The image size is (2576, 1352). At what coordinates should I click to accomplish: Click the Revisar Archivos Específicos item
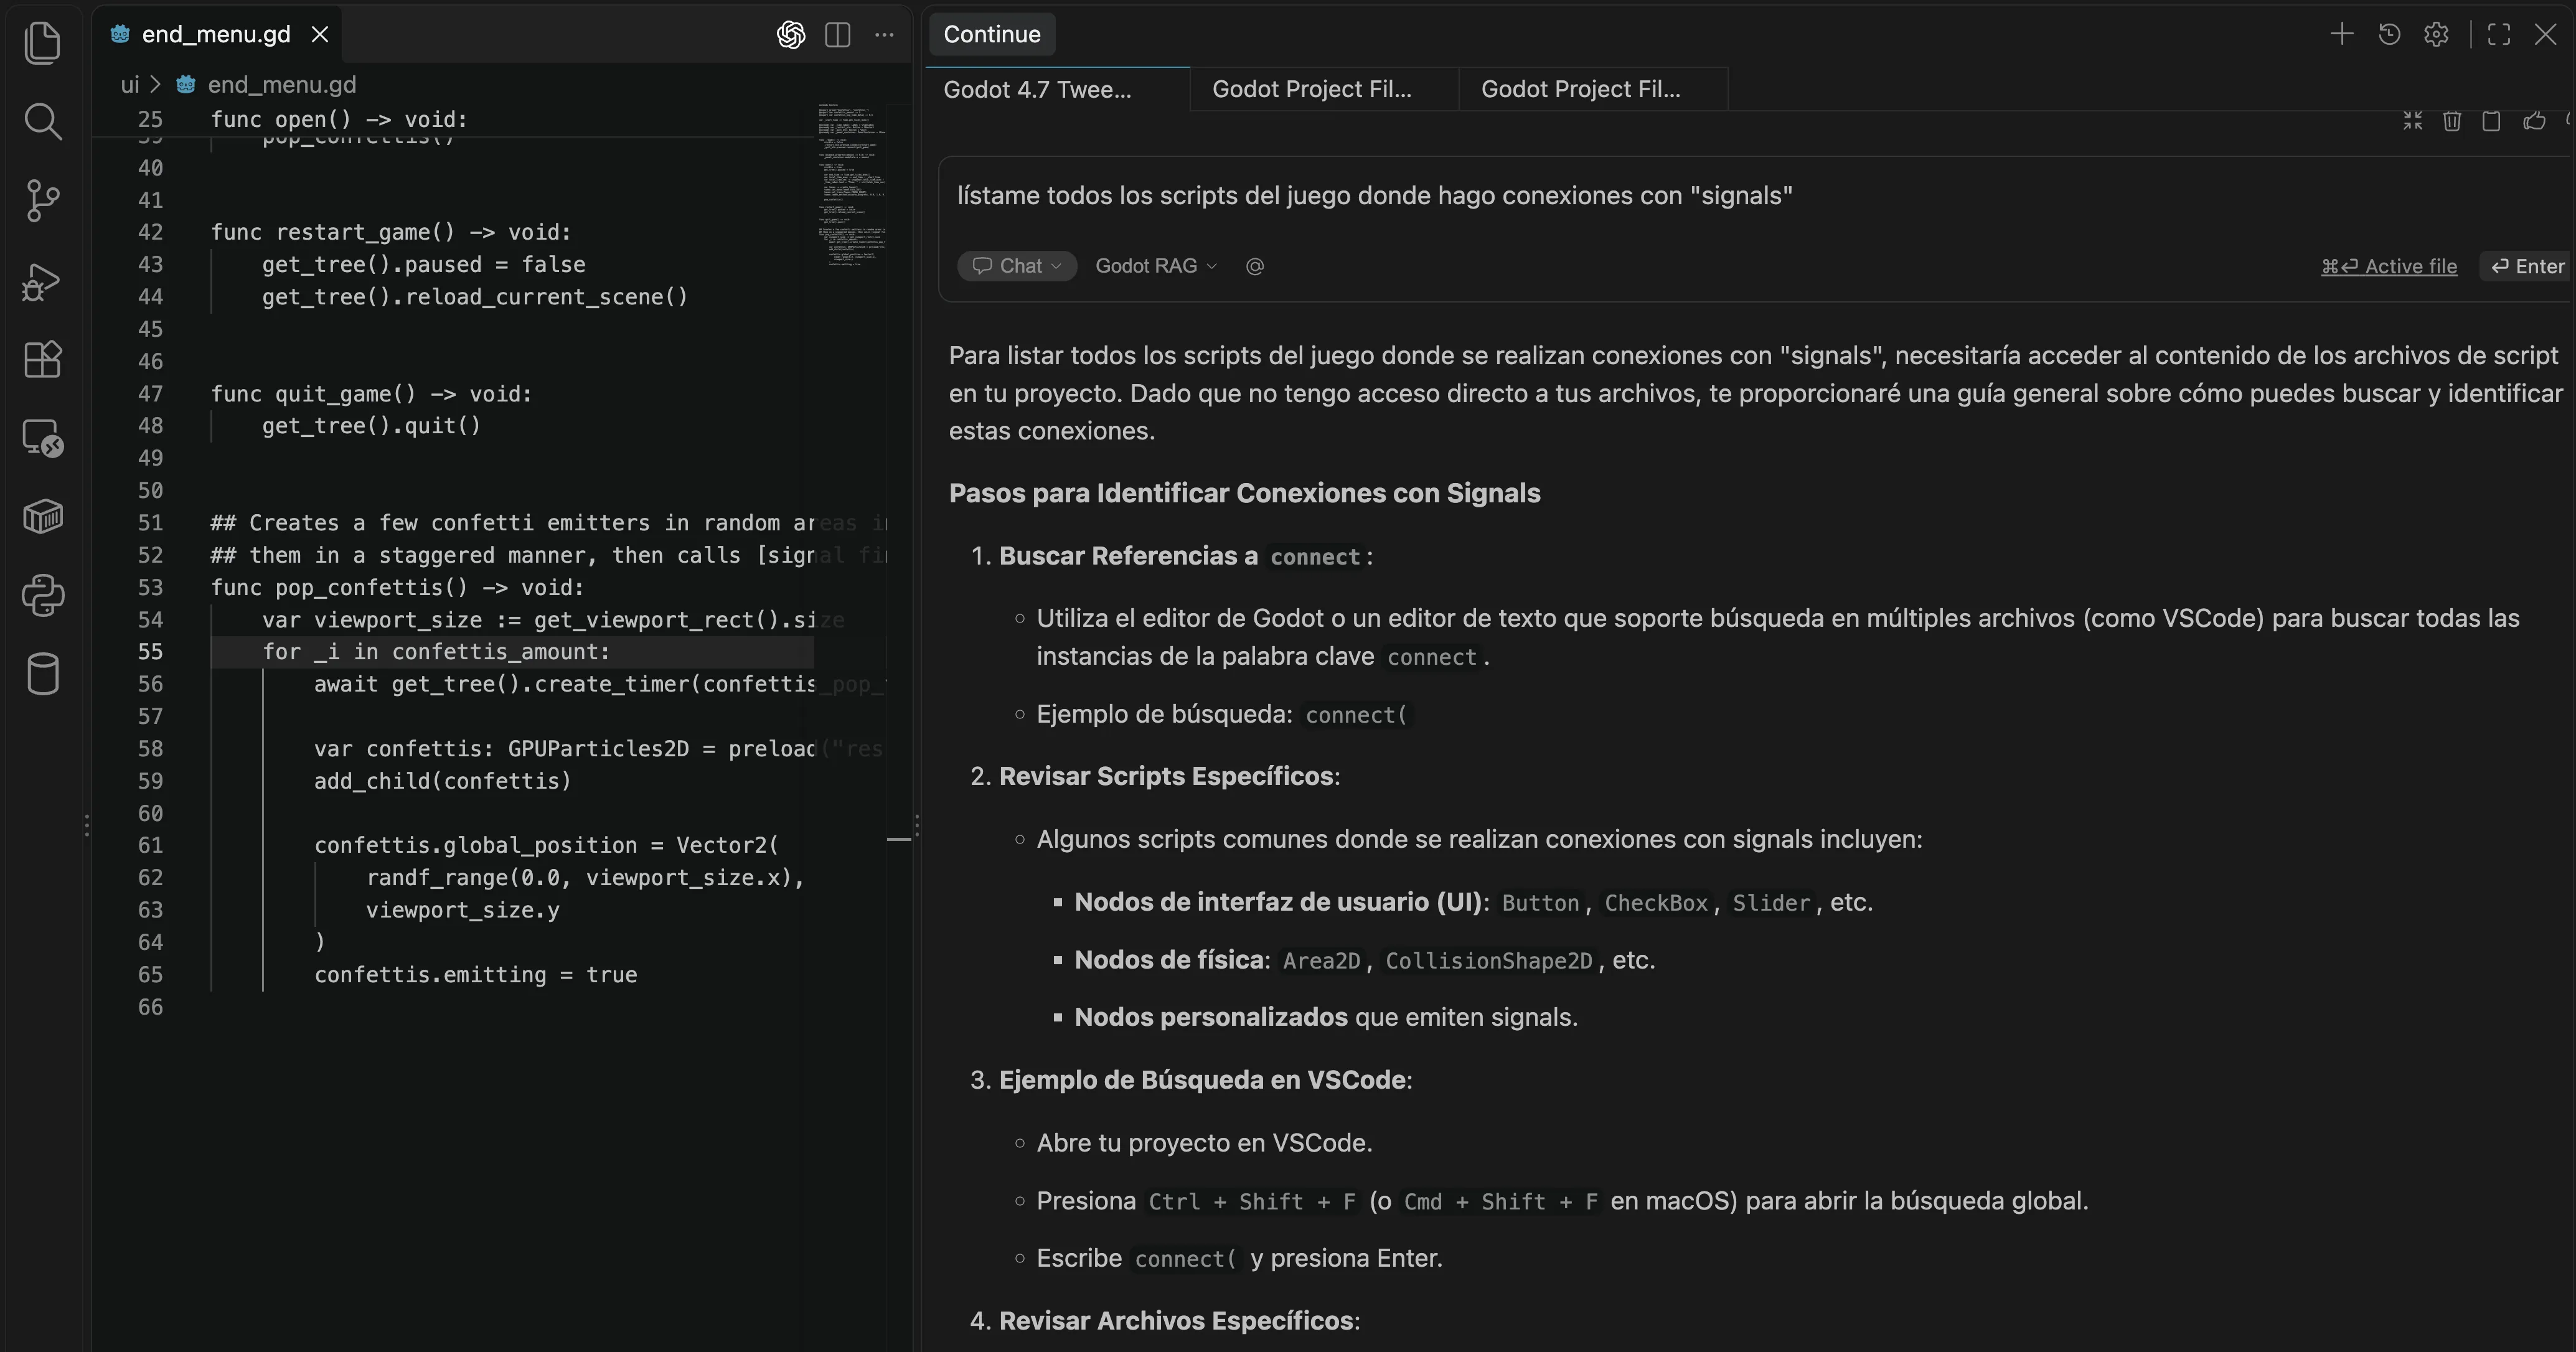coord(1179,1322)
